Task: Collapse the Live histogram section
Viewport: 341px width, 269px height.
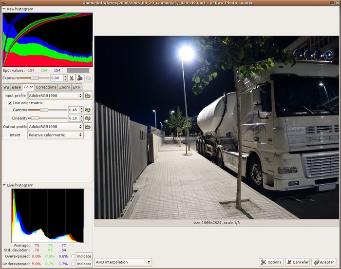Action: click(4, 185)
